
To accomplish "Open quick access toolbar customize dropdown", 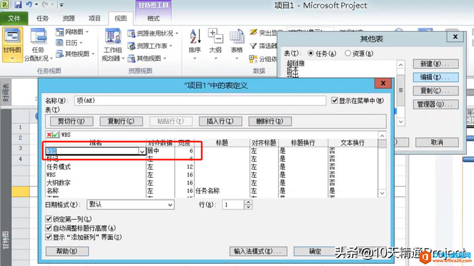I will pos(61,5).
